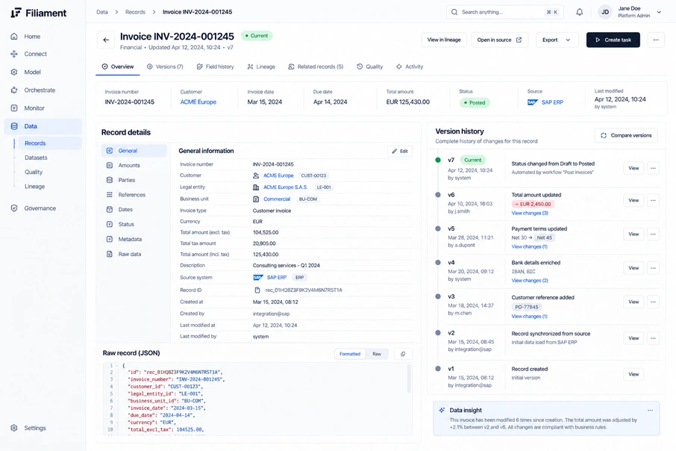The width and height of the screenshot is (676, 451).
Task: Select Quality in the Data sidebar submenu
Action: tap(33, 172)
